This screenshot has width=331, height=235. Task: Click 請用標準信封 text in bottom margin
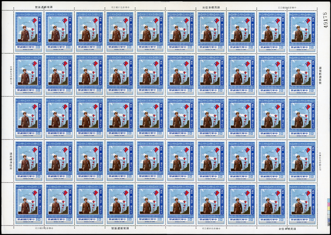(285, 228)
